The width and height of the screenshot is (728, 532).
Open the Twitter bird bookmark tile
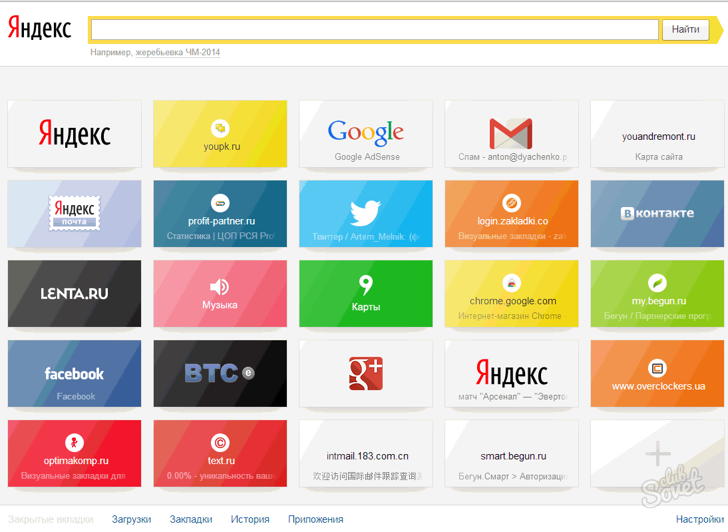(x=365, y=214)
